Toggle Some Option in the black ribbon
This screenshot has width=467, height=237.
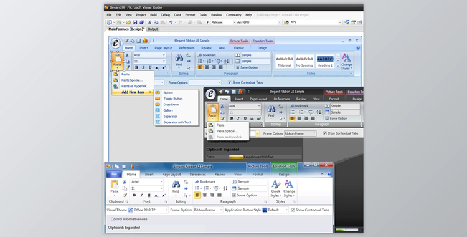coord(336,119)
